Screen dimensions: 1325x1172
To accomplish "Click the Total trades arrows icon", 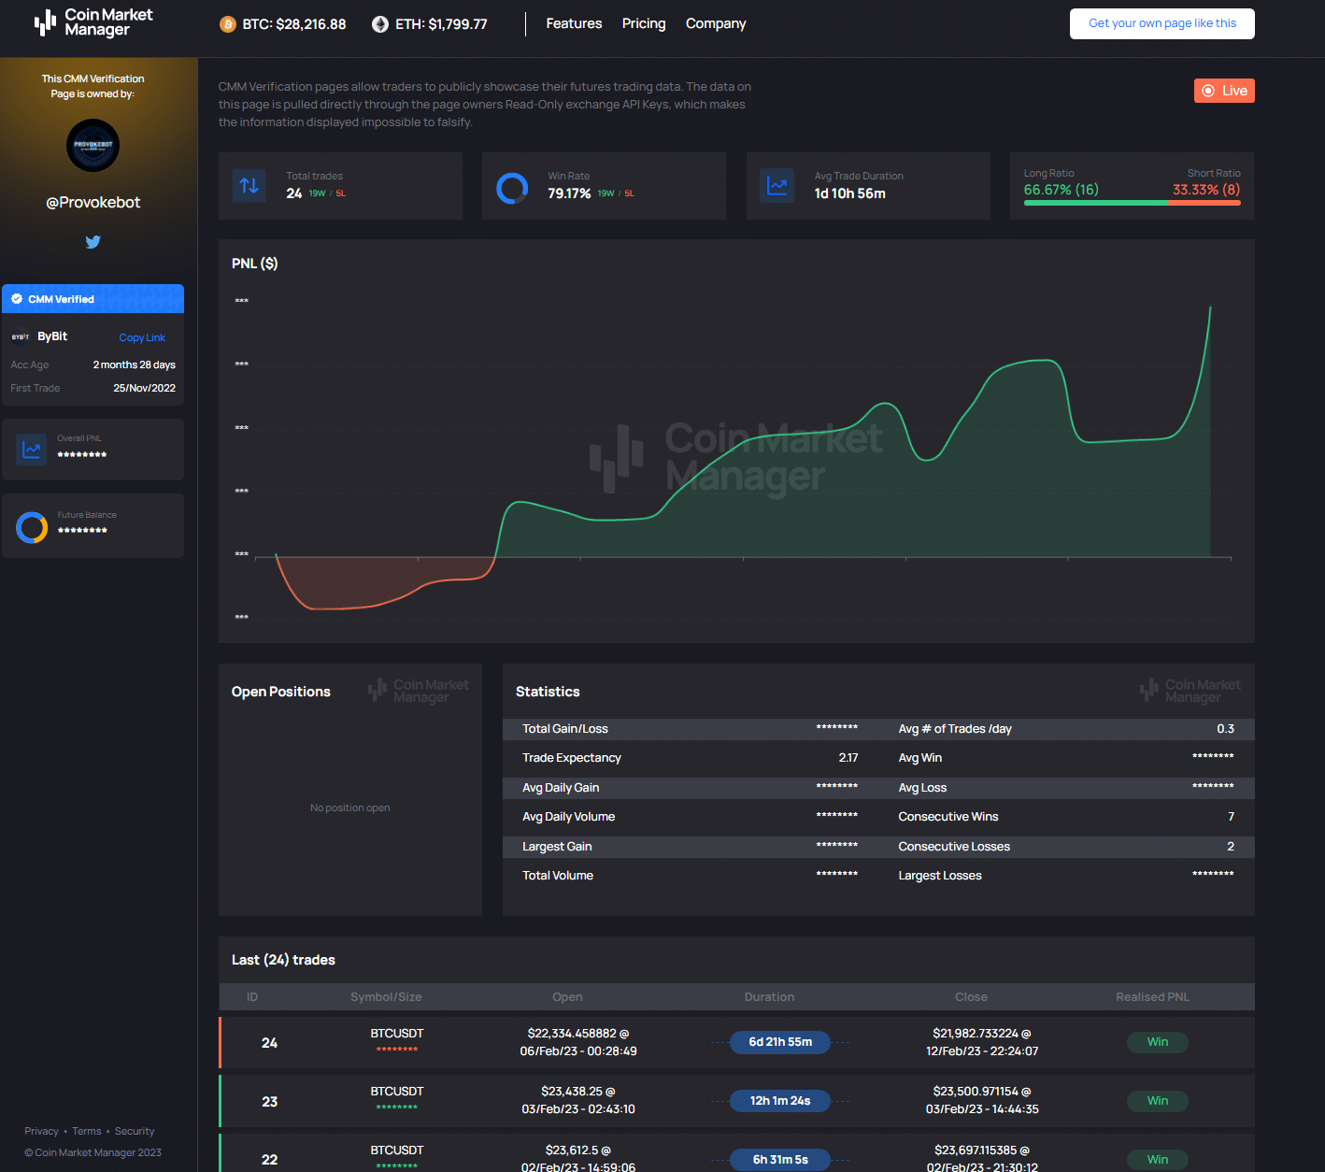I will pos(249,186).
